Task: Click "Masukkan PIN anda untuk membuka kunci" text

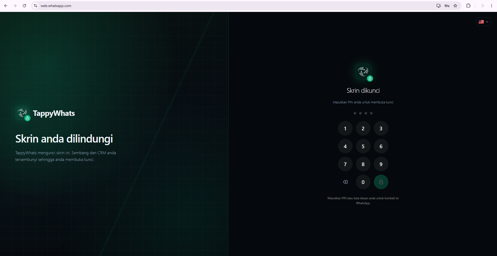Action: (x=363, y=102)
